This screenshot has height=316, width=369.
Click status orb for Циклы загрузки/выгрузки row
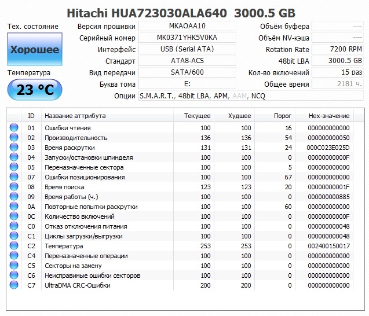coord(14,236)
